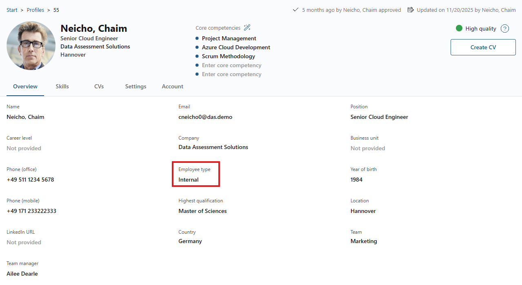Click the header name Neicho, Chaim
This screenshot has height=285, width=522.
[94, 28]
